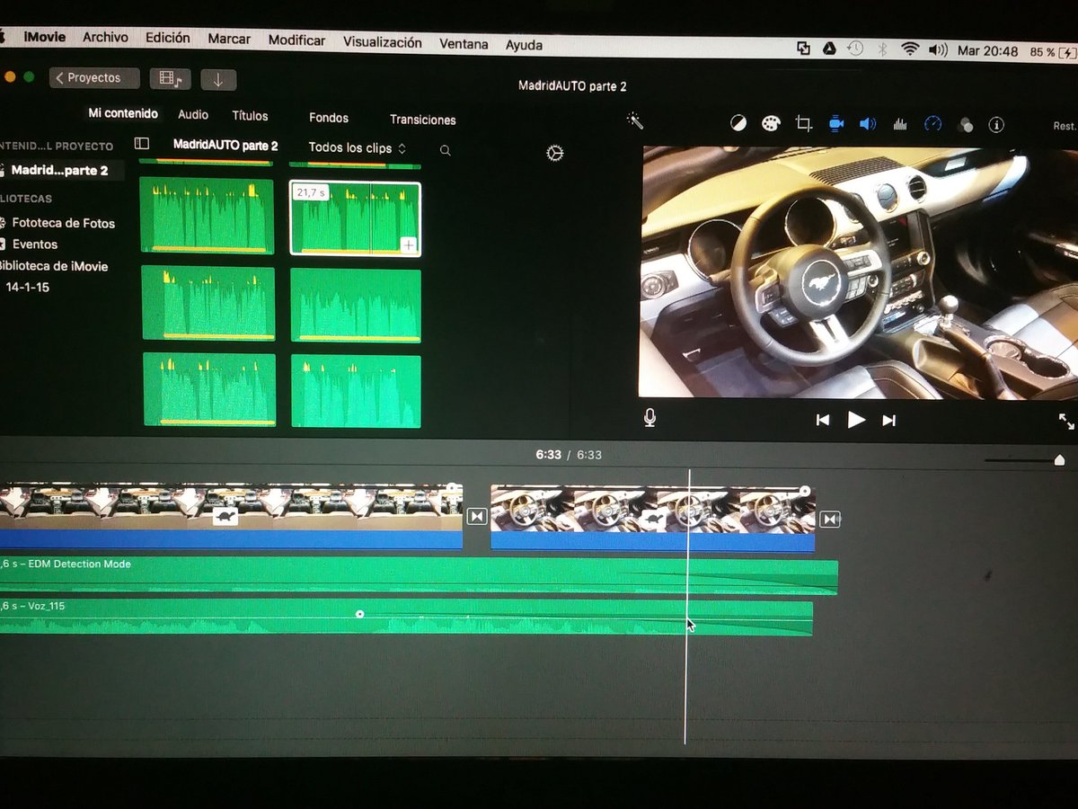Open the import media down-arrow button

218,79
